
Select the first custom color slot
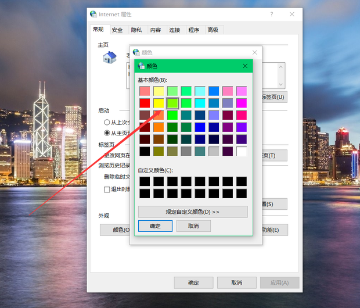145,181
